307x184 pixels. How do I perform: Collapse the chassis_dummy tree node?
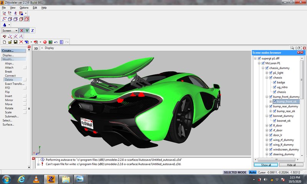[x=263, y=68]
